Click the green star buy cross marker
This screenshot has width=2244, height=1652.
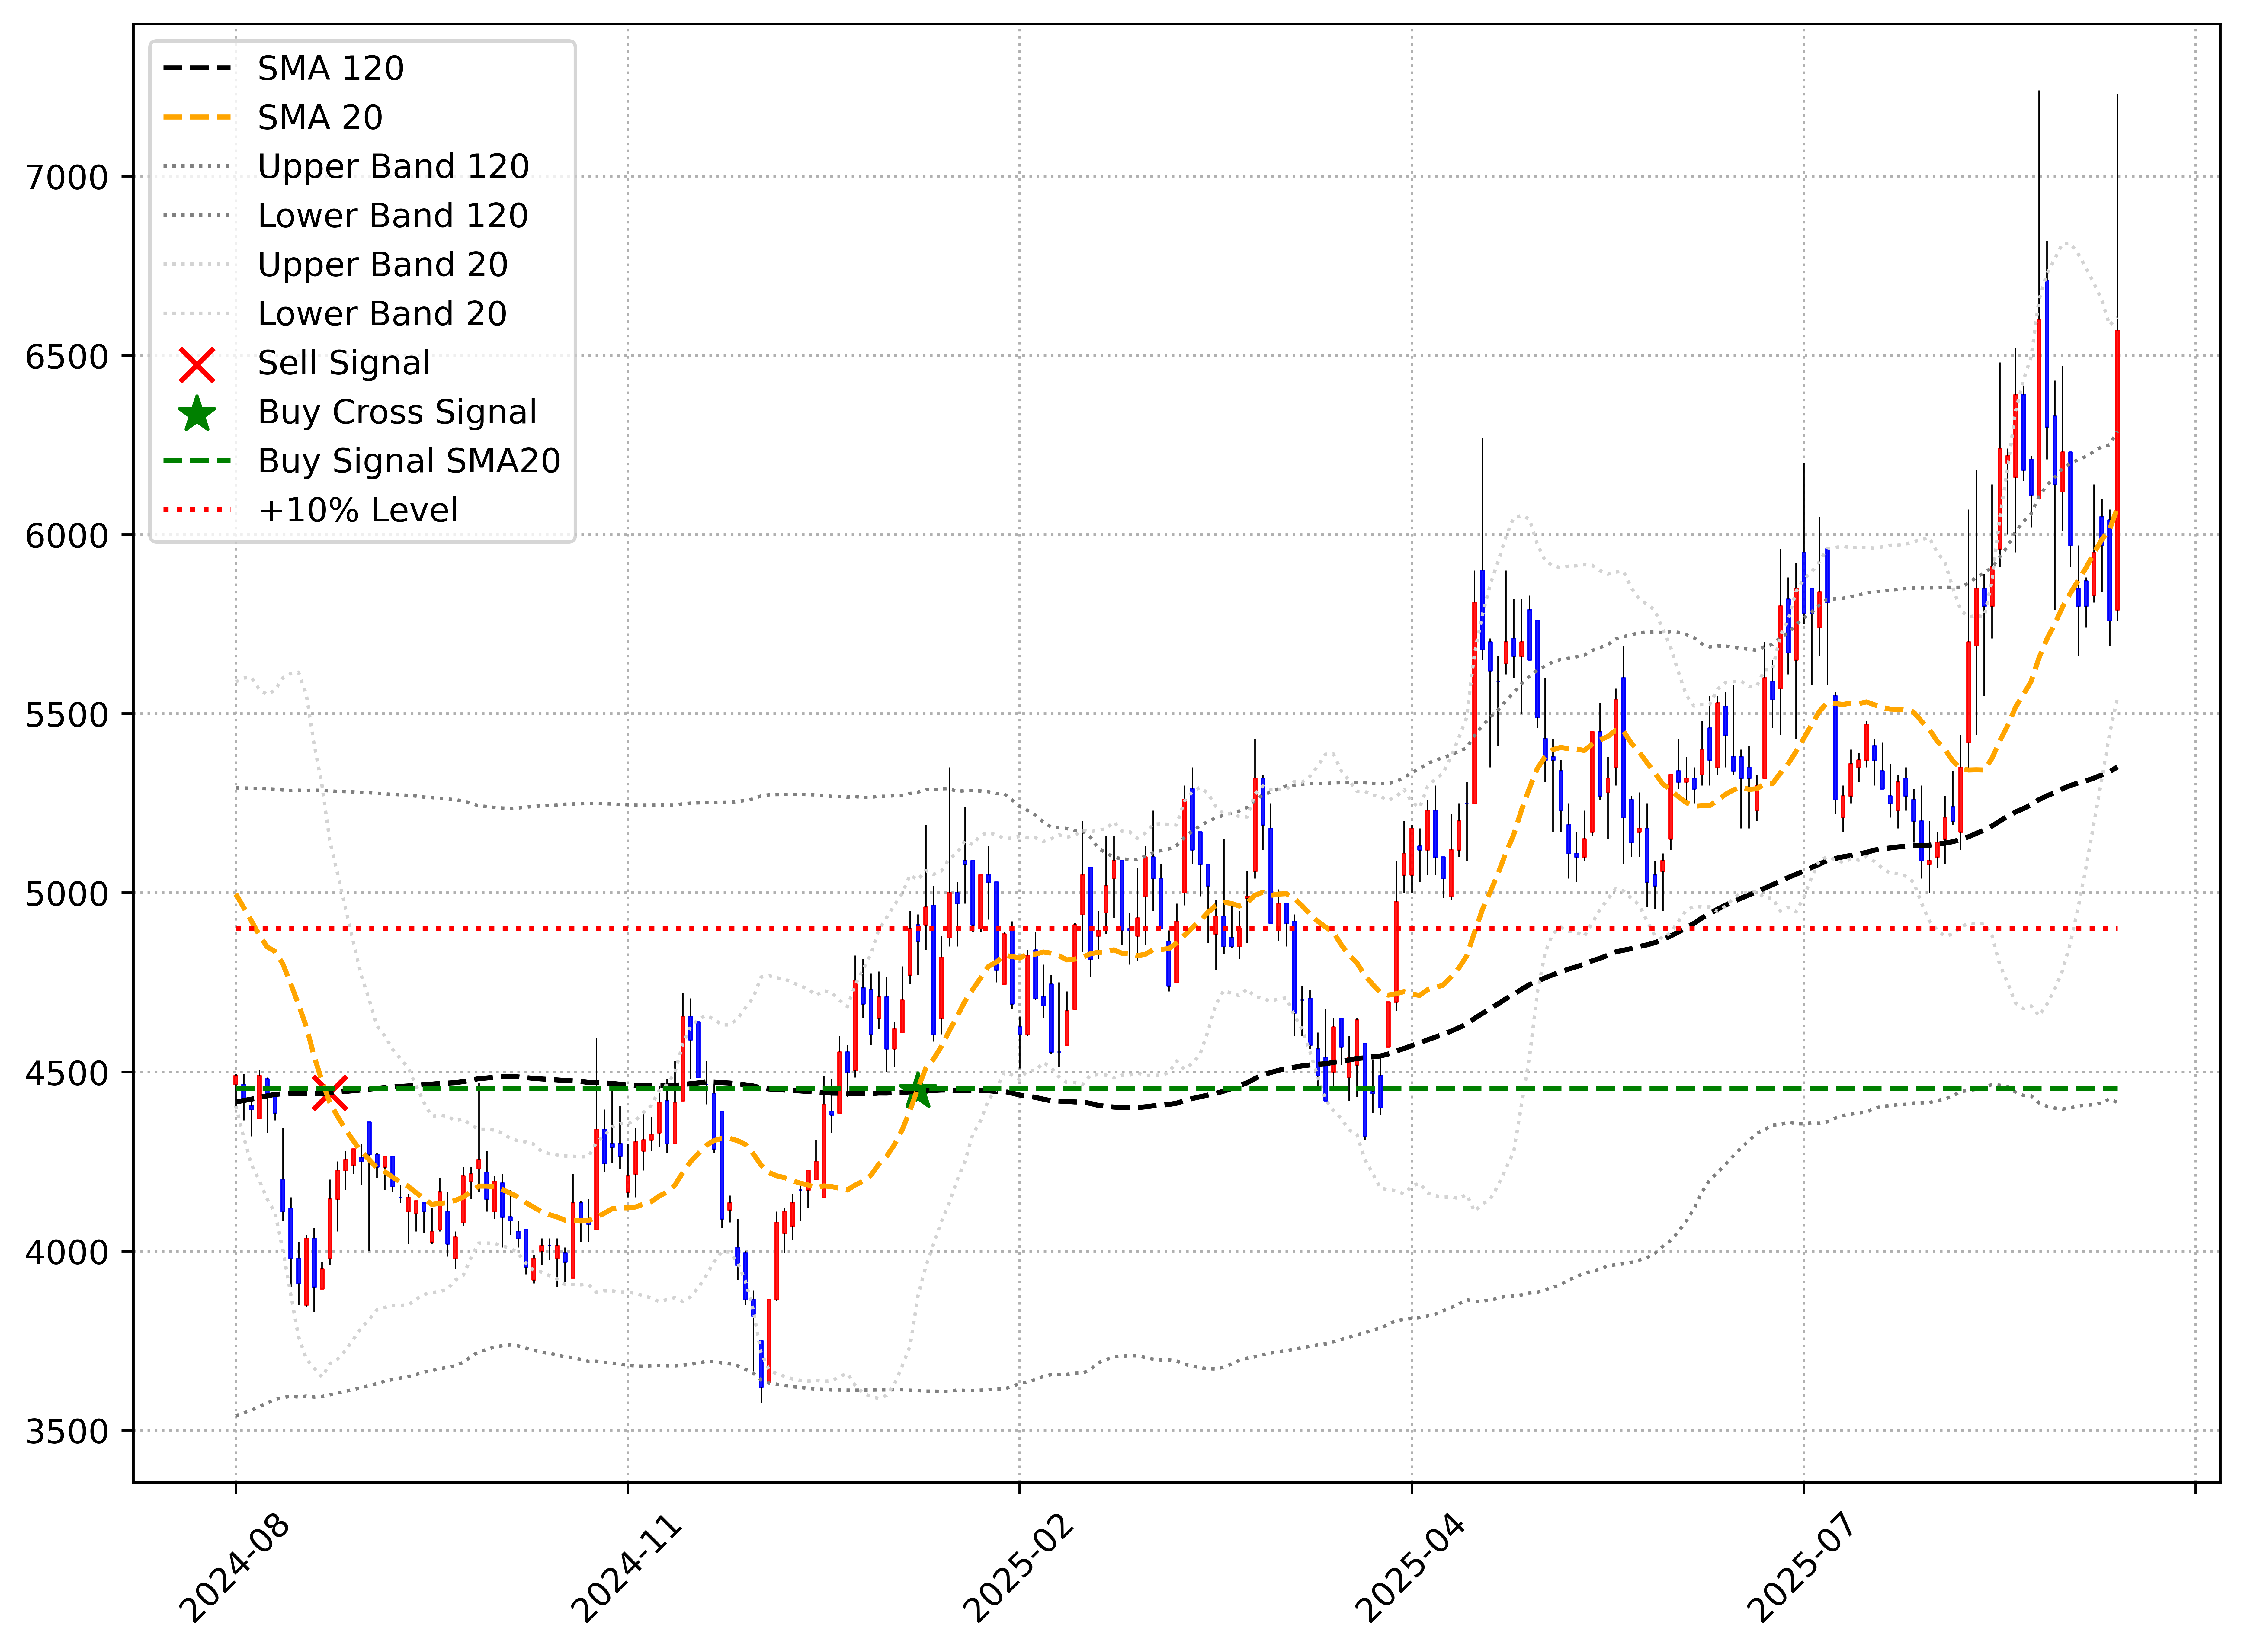[918, 1091]
